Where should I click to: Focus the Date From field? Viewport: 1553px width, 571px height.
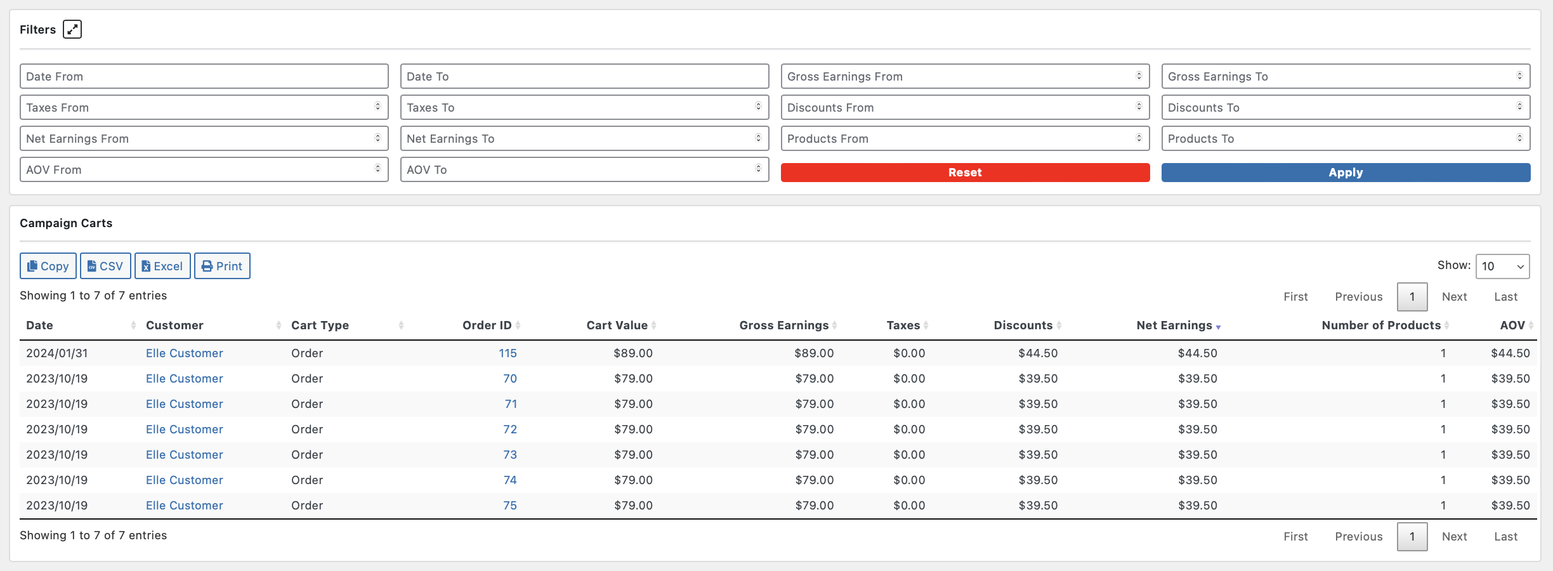pos(204,76)
